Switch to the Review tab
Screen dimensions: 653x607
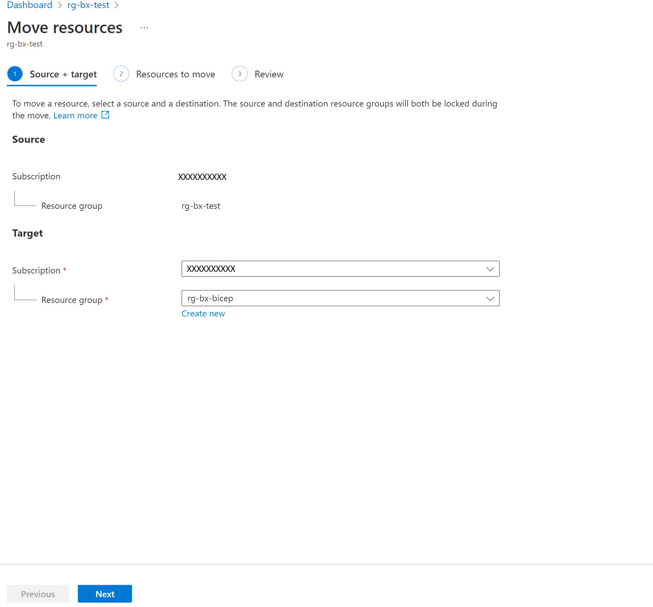[x=258, y=74]
